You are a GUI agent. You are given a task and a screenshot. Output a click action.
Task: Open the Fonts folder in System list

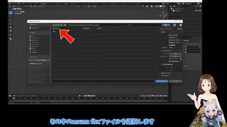39,50
